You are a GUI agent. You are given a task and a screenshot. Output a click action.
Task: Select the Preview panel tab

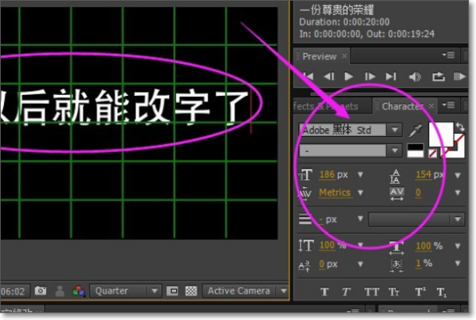tap(319, 56)
